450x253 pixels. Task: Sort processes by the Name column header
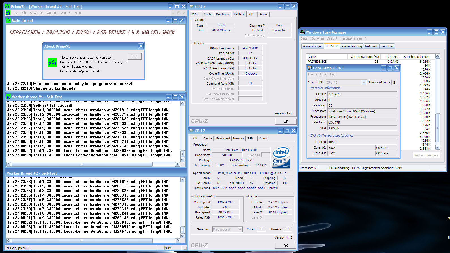click(327, 57)
